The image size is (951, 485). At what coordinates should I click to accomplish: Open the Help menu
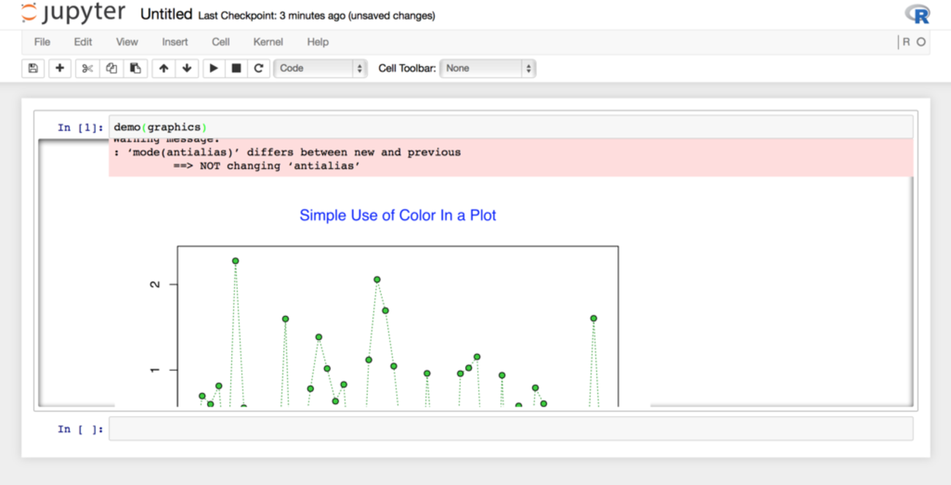click(317, 42)
